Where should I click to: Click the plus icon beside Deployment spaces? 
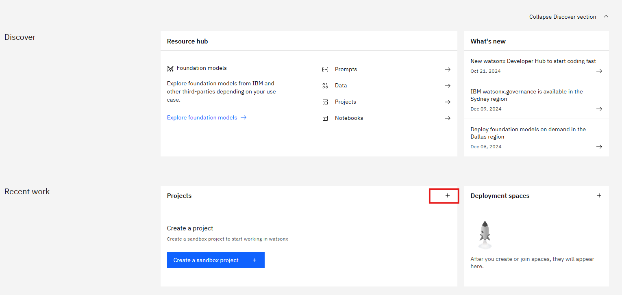[x=599, y=195]
